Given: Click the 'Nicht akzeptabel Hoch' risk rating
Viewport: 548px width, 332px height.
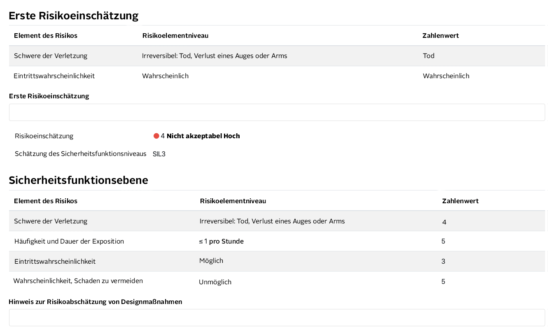Looking at the screenshot, I should point(203,136).
